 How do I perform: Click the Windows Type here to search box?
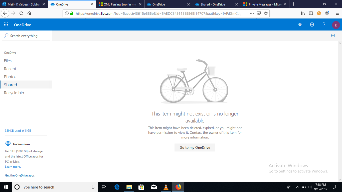point(55,187)
